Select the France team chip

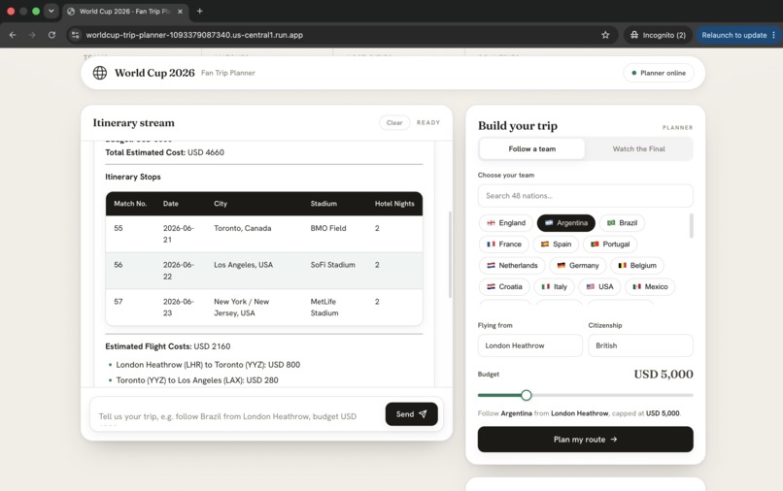click(504, 244)
